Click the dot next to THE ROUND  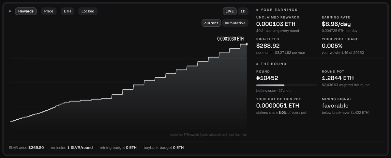point(257,64)
